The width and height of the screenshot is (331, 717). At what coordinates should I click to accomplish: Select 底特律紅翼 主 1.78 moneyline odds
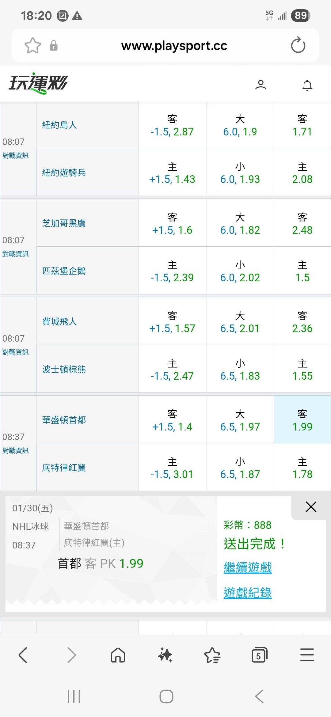pos(302,468)
